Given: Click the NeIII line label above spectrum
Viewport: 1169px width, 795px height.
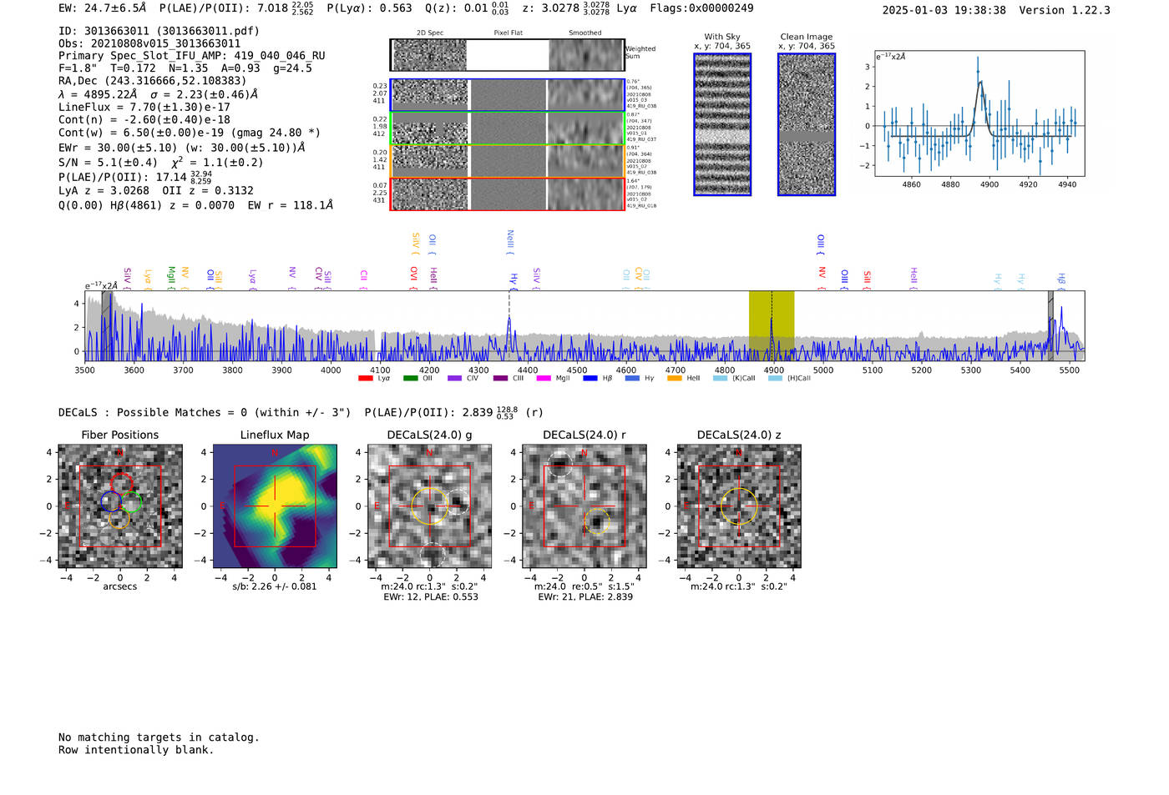Looking at the screenshot, I should tap(510, 242).
